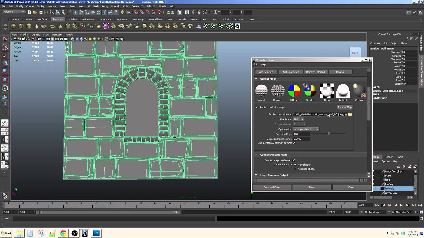The image size is (424, 238).
Task: Create polygon sphere from shelf
Action: 14,26
